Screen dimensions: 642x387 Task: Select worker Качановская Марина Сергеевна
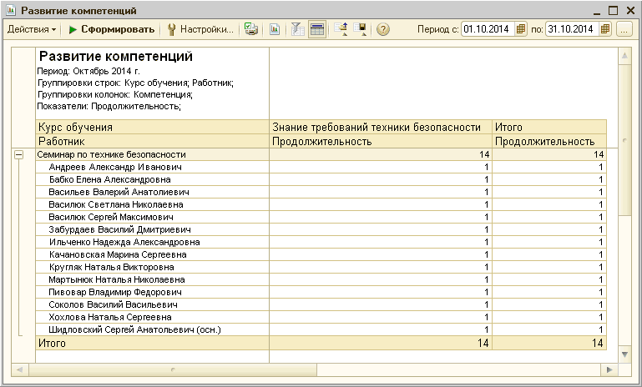click(x=152, y=254)
